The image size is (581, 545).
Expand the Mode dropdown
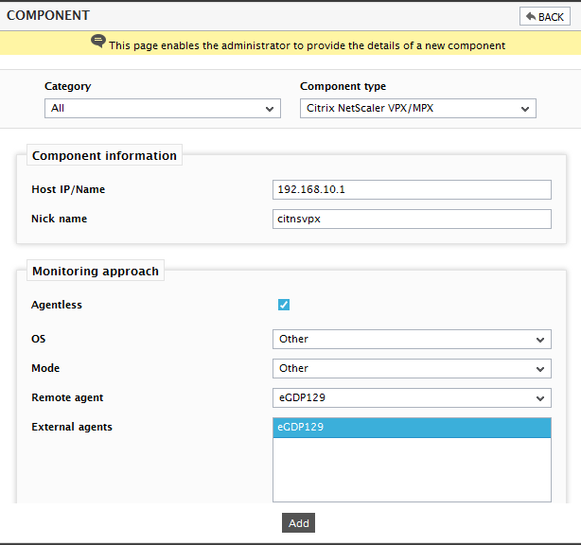pos(412,368)
